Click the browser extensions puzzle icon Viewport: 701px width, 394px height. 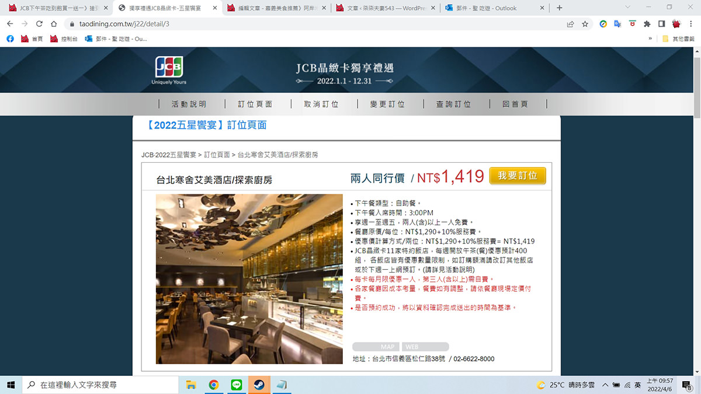point(647,24)
